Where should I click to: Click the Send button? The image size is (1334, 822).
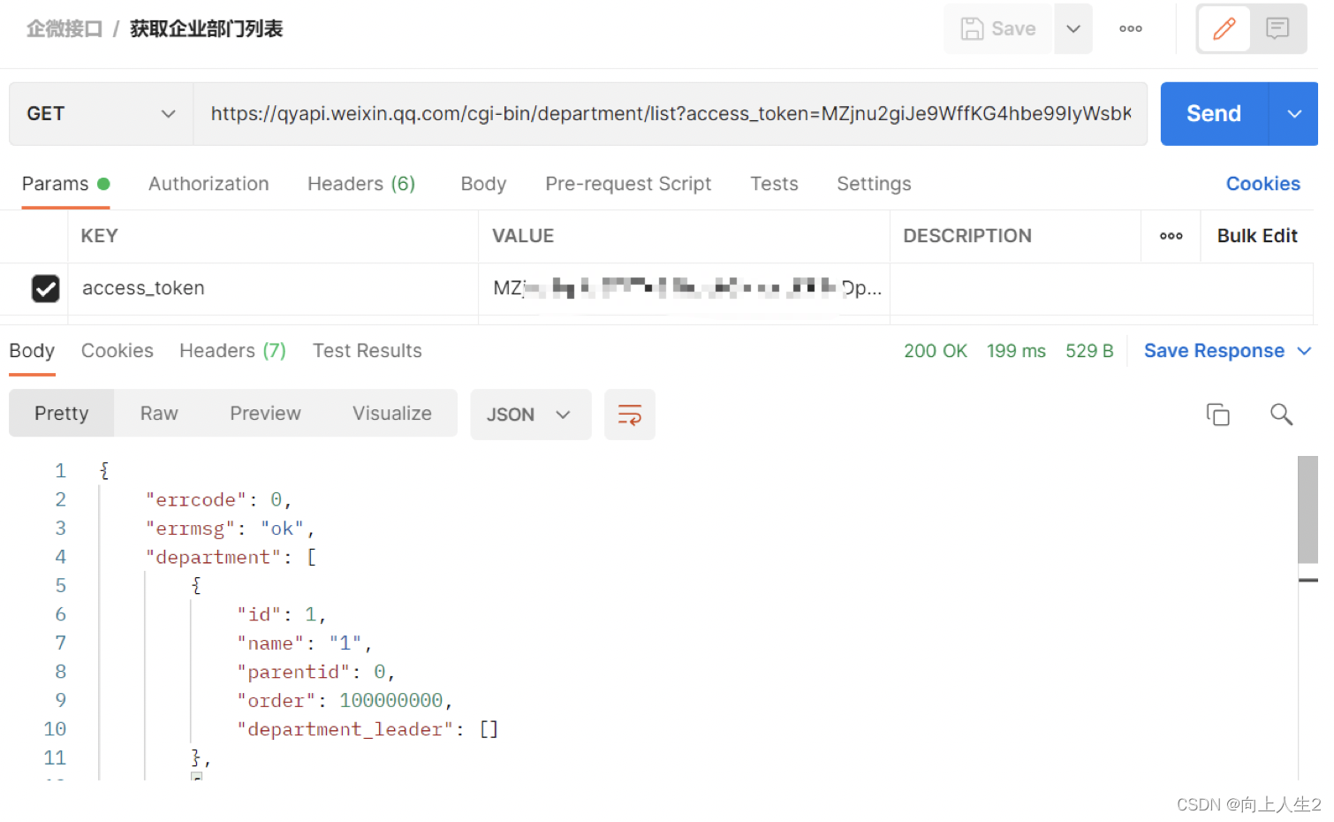(1214, 114)
